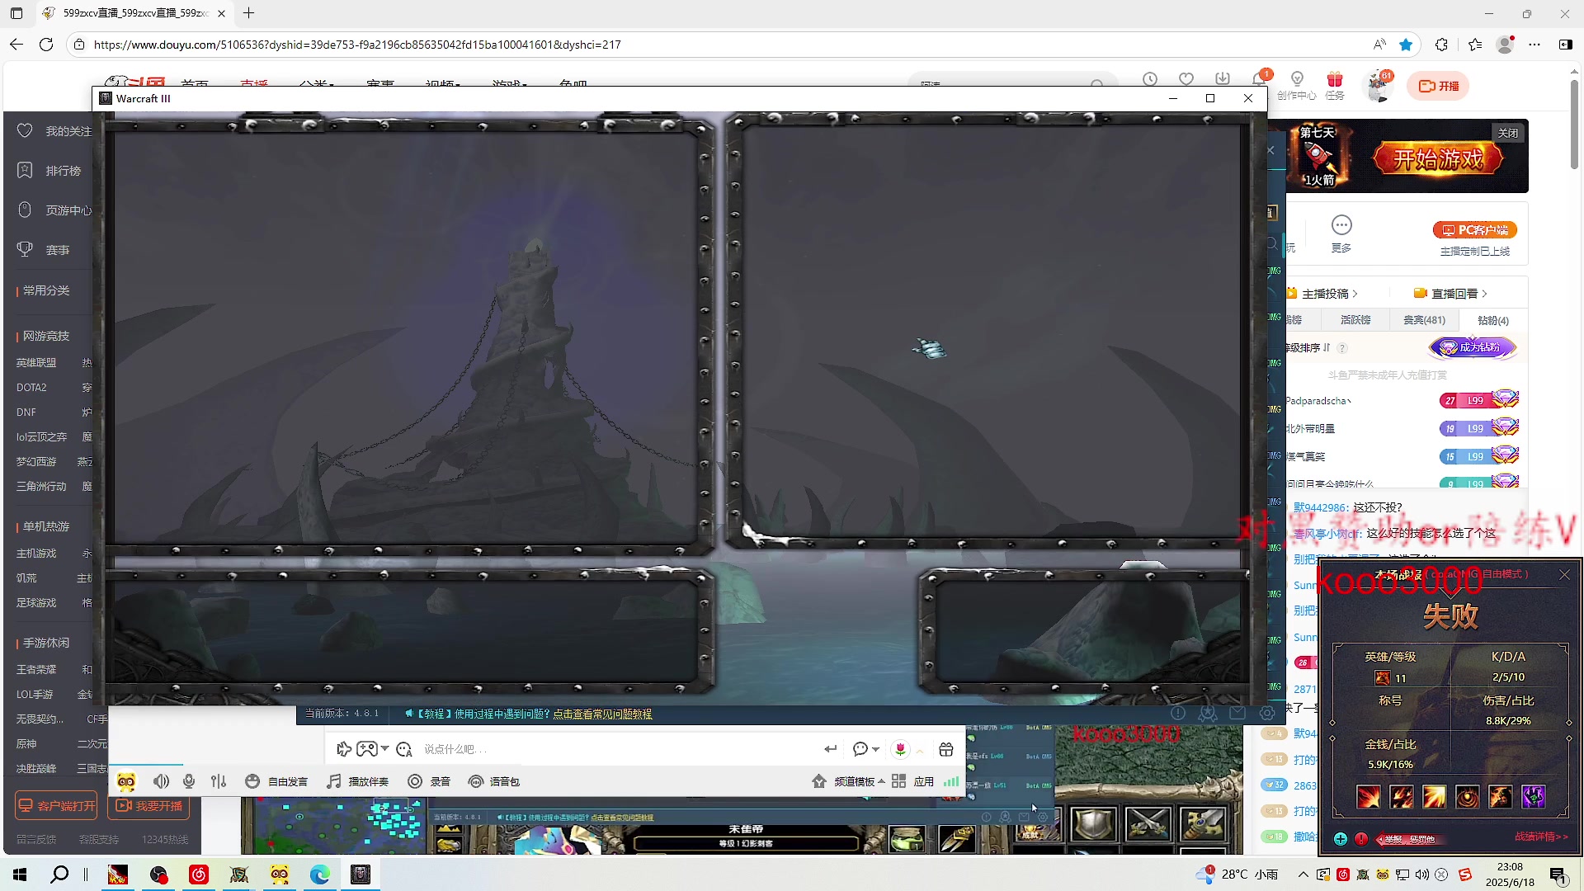Click the rose flower gift icon
The height and width of the screenshot is (891, 1584).
(901, 749)
